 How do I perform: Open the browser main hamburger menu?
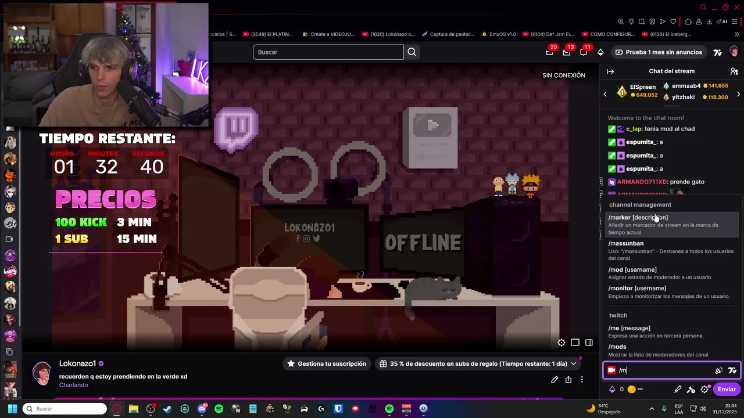point(735,21)
